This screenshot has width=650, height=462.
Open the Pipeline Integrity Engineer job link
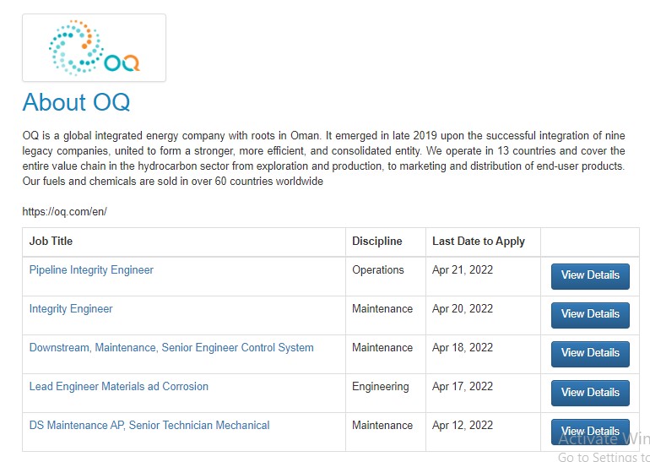click(x=91, y=270)
